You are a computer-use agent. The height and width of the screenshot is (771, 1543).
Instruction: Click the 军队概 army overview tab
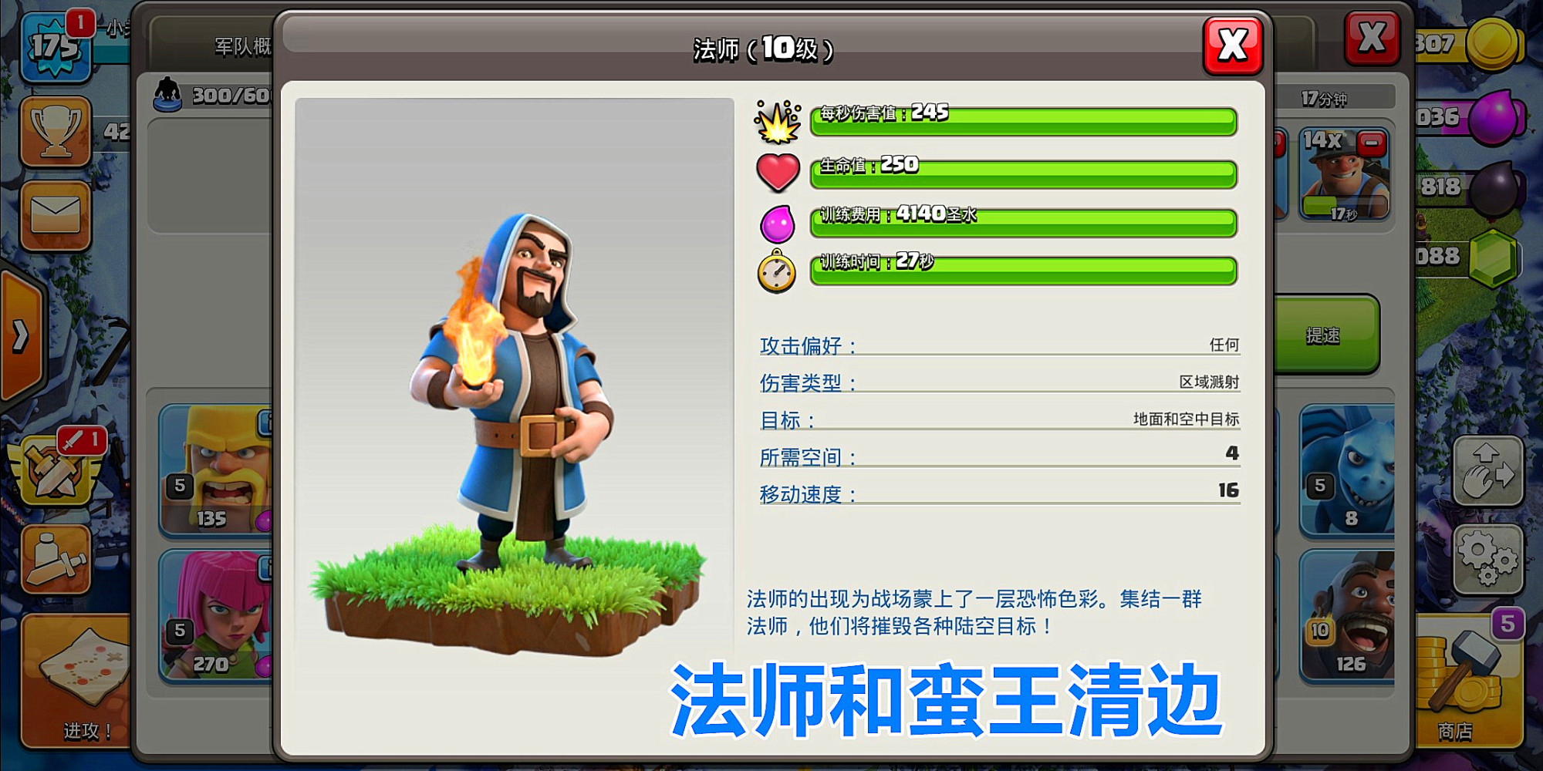[242, 47]
